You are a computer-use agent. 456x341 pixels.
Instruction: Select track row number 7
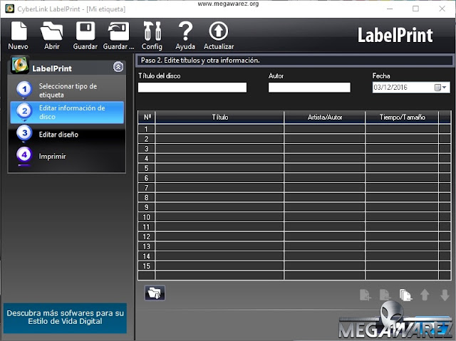tap(147, 188)
